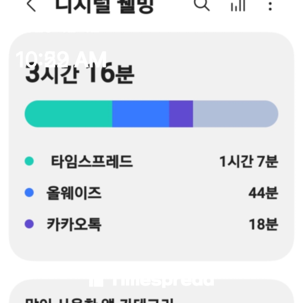This screenshot has height=303, width=303.
Task: Tap the teal dot beside 타임스프레드
Action: 29,161
